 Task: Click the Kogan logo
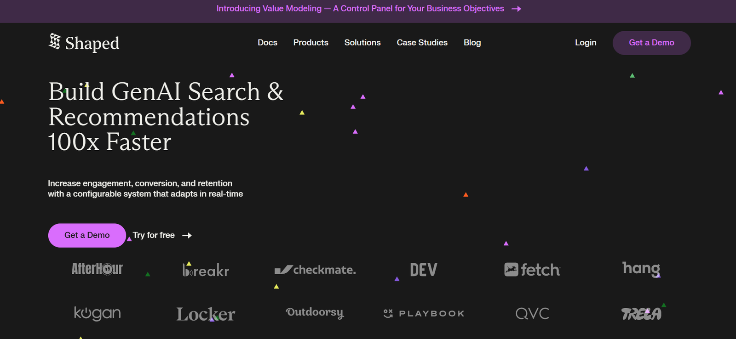point(97,313)
